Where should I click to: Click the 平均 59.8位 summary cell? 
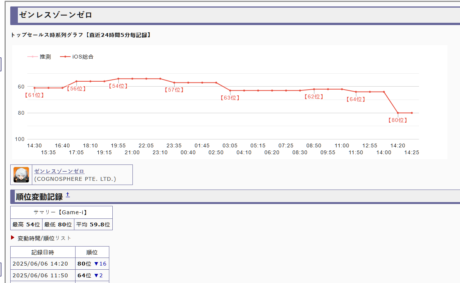click(x=93, y=225)
